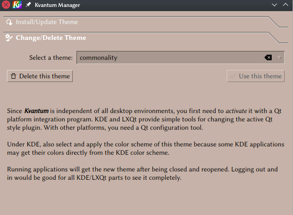293x215 pixels.
Task: Click the Kvantum Manager title text
Action: (57, 5)
